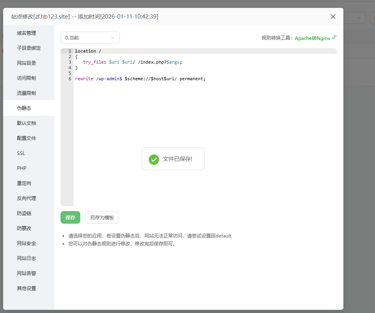Switch to the 子目录绑定 tab
The height and width of the screenshot is (313, 375).
coord(29,48)
